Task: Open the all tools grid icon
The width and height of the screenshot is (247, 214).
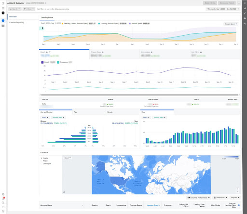Action: (x=3, y=8)
